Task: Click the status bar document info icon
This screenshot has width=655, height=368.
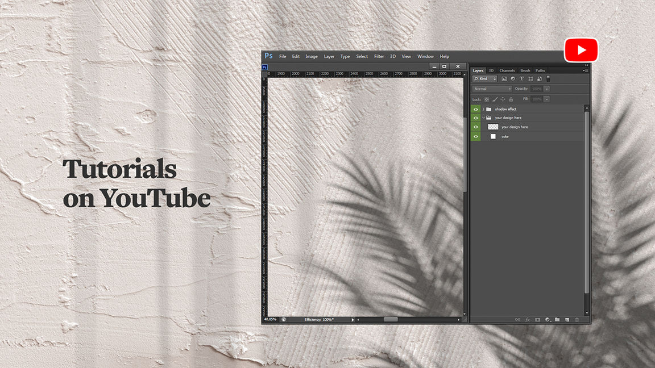Action: 284,320
